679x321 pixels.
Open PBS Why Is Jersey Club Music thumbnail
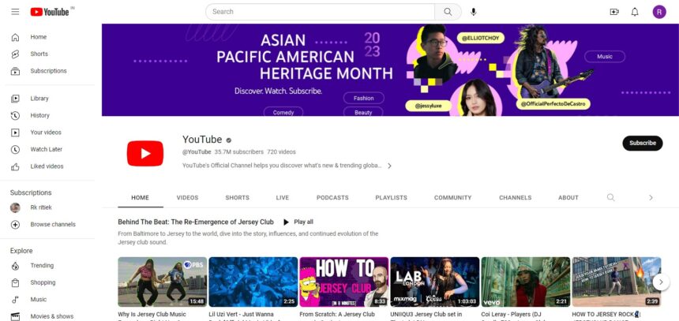(163, 282)
